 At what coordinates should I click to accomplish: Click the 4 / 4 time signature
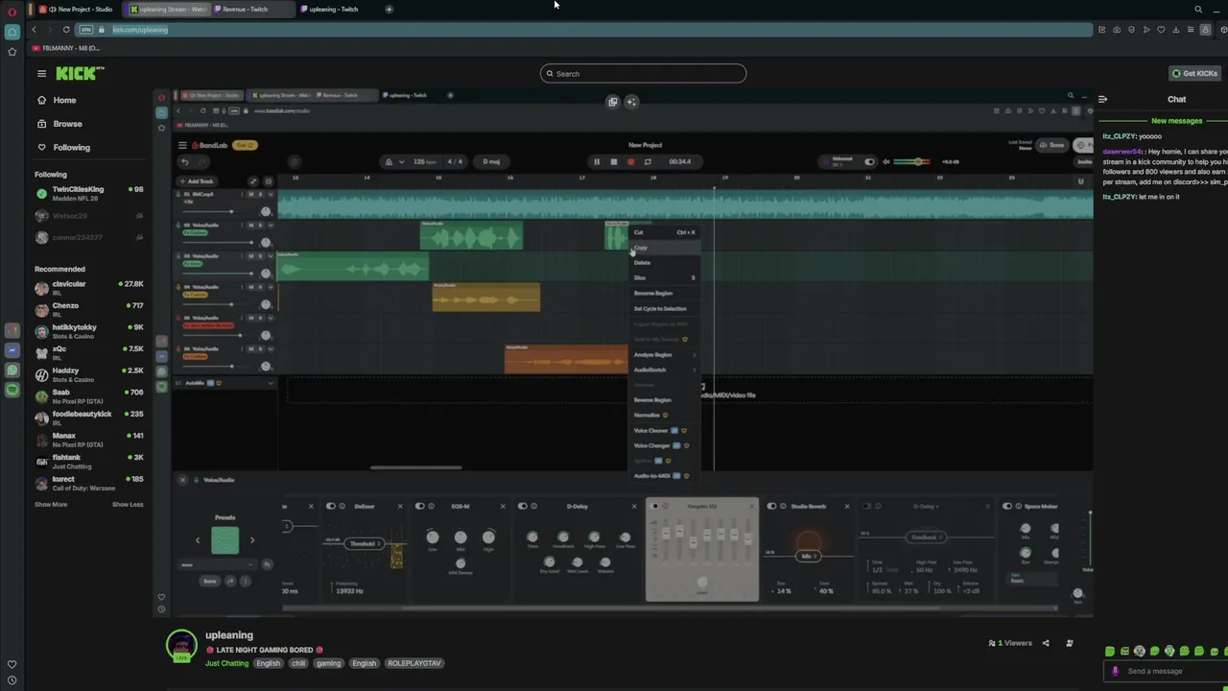tap(455, 161)
